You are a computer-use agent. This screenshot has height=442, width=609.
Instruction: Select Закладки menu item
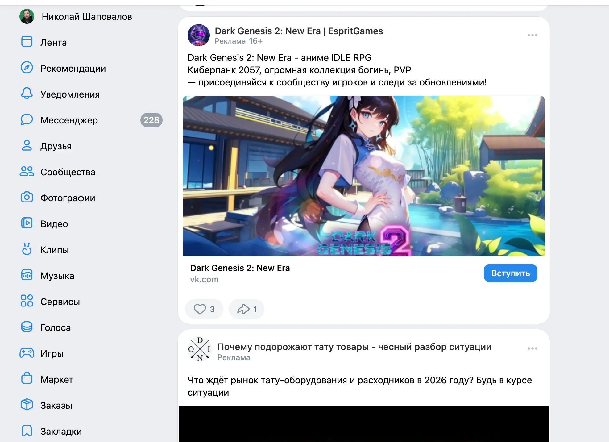[61, 431]
